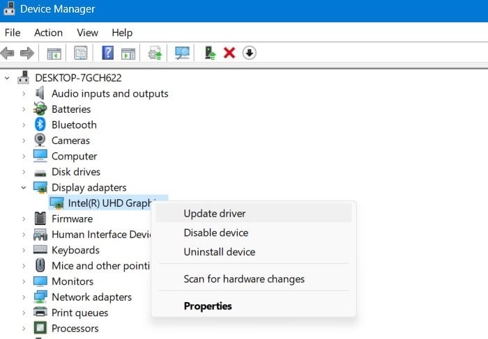Select the Cameras label
Screen dimensions: 488x339
click(x=70, y=141)
